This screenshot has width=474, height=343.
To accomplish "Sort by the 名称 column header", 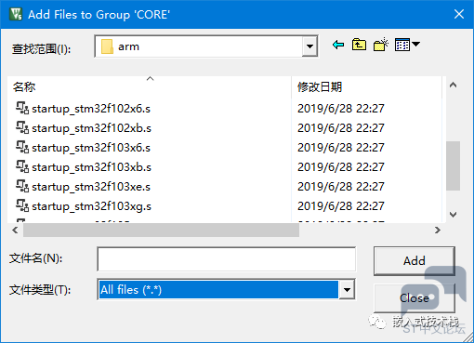I will point(149,87).
